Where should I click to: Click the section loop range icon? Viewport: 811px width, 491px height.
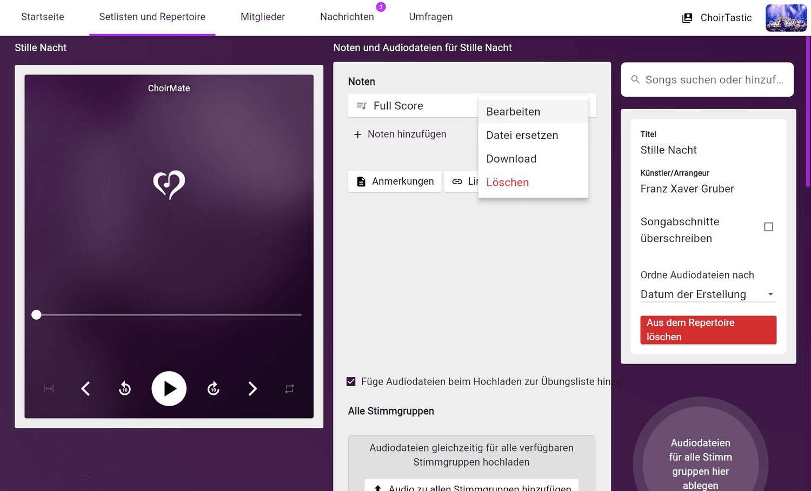49,389
